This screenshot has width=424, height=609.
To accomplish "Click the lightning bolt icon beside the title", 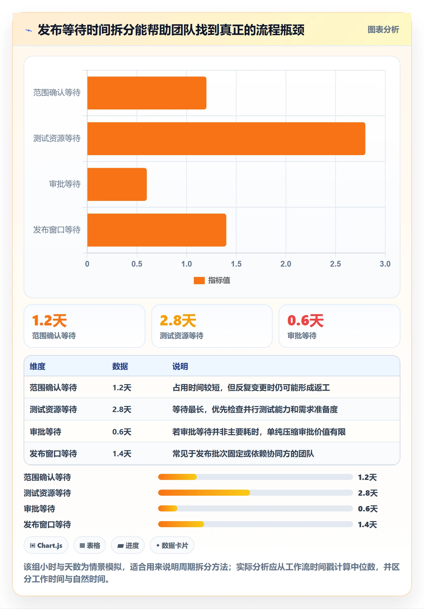I will click(29, 30).
